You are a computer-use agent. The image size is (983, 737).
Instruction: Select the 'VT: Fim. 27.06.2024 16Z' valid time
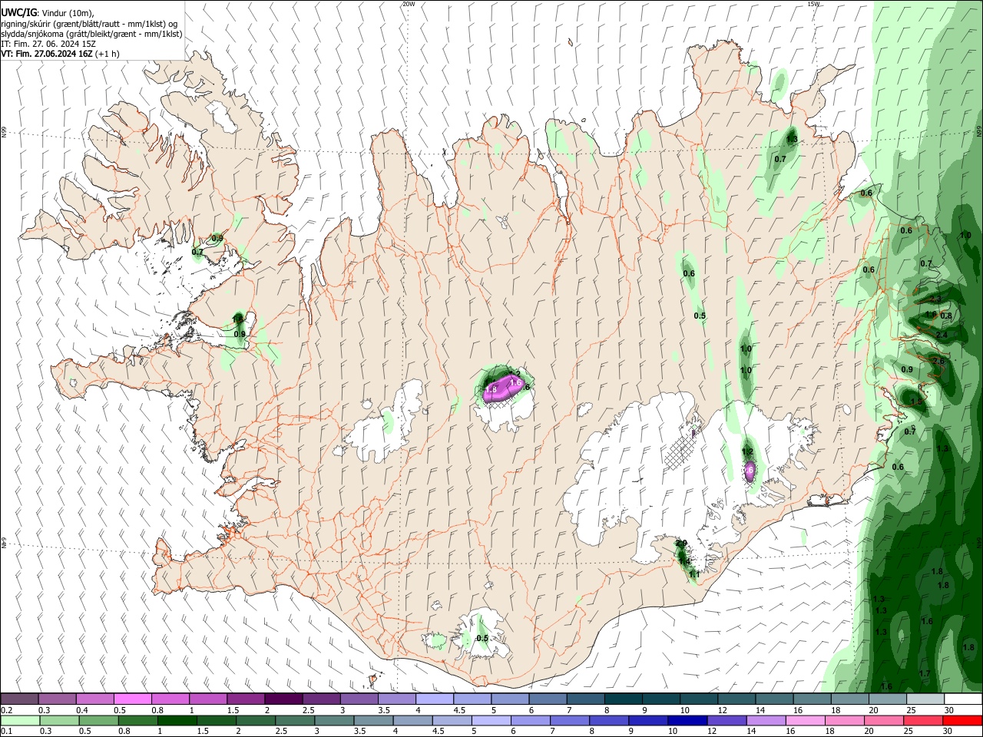46,54
